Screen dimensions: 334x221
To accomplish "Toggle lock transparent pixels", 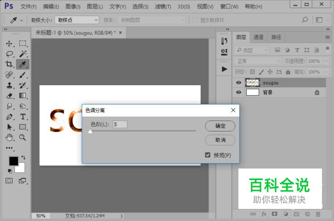I will tap(252, 72).
